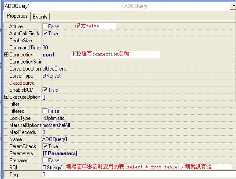This screenshot has width=236, height=179.
Task: Click the ltOptimistic LockType value
Action: coord(53,118)
